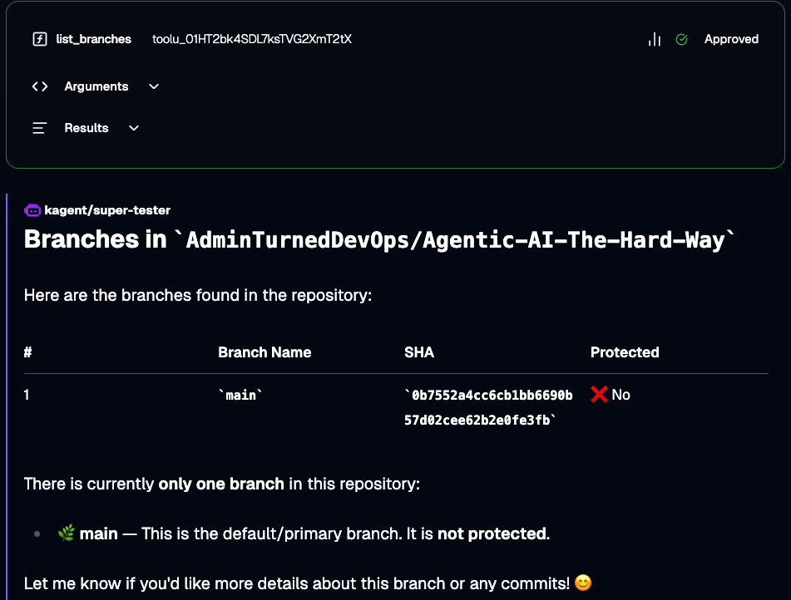This screenshot has width=791, height=600.
Task: Open the Arguments section label
Action: tap(96, 86)
